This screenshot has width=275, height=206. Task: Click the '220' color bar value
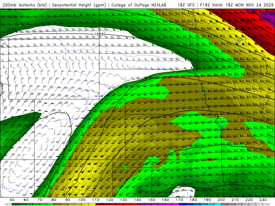pyautogui.click(x=249, y=200)
